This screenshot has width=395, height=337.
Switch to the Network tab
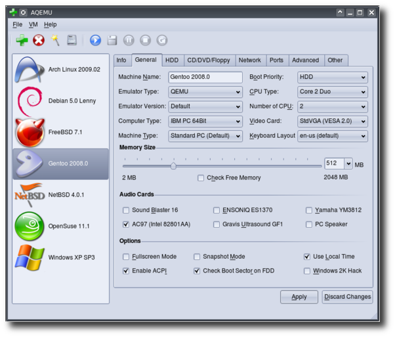[249, 60]
